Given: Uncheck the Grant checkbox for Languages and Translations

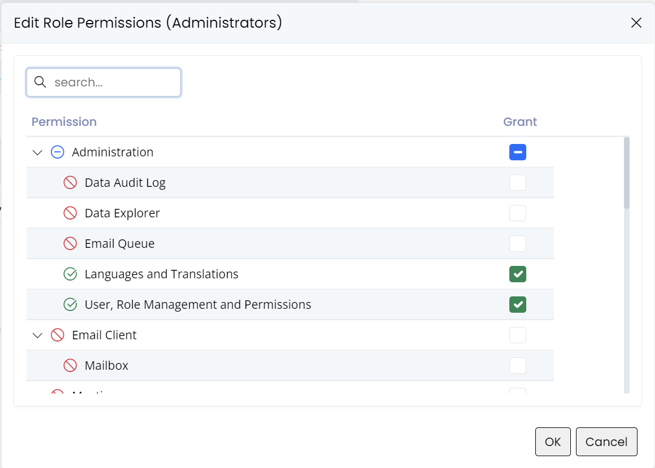Looking at the screenshot, I should point(518,274).
